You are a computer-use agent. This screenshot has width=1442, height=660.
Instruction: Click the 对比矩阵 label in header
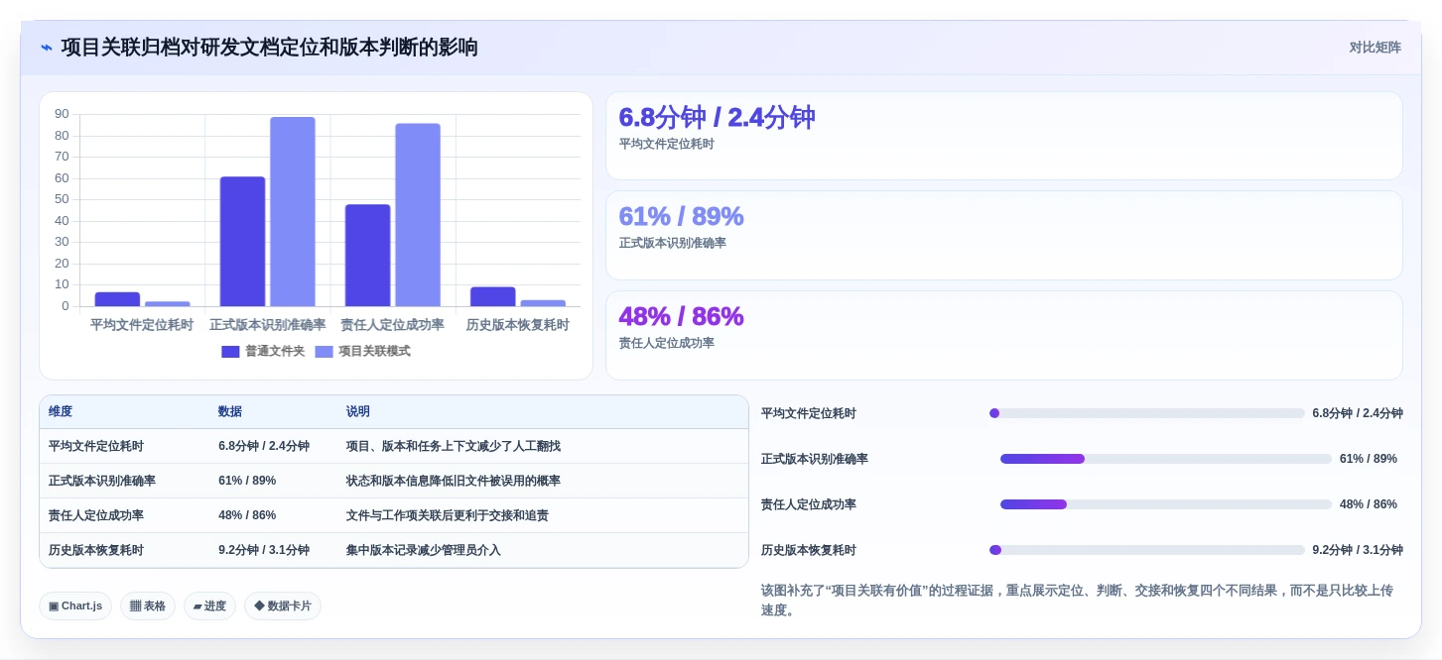pos(1375,48)
